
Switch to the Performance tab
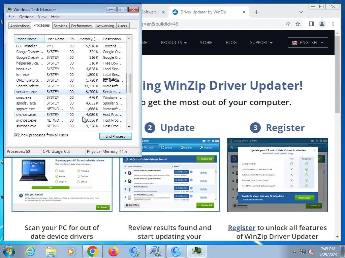(81, 26)
